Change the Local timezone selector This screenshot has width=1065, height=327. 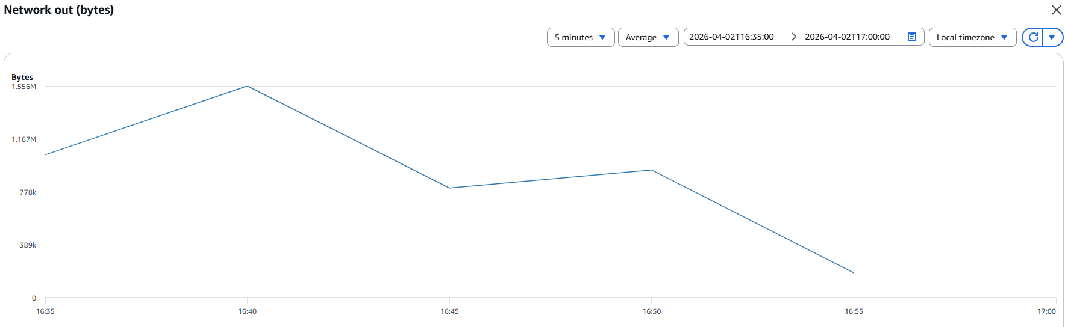pos(972,37)
